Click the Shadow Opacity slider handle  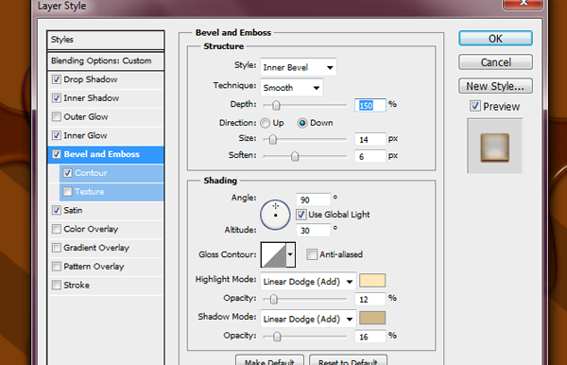[x=277, y=337]
